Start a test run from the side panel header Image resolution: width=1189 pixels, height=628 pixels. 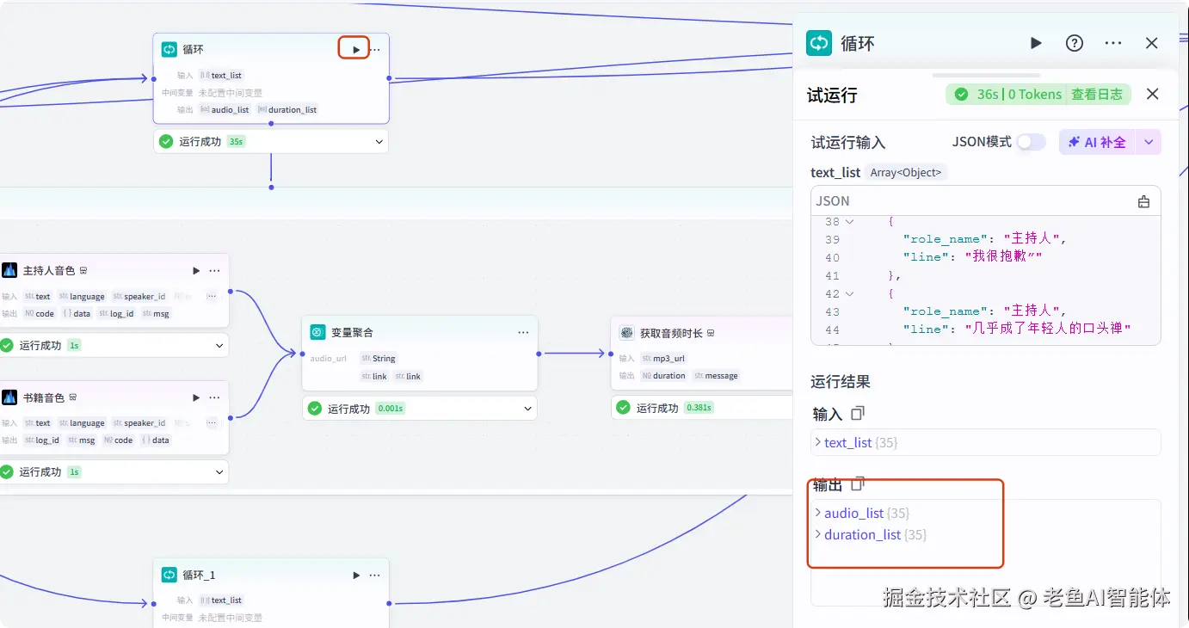[x=1036, y=43]
